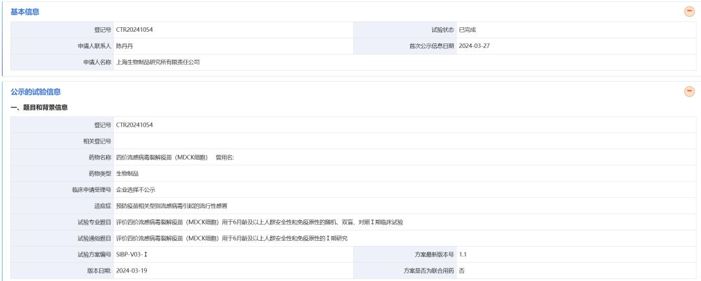Viewport: 701px width, 281px height.
Task: Click the 临床申请受理号 label cell
Action: point(62,190)
